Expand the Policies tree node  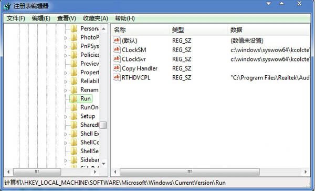coord(66,55)
